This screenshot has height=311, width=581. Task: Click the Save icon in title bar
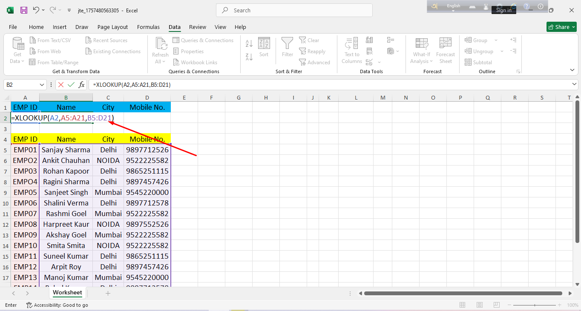(x=24, y=10)
